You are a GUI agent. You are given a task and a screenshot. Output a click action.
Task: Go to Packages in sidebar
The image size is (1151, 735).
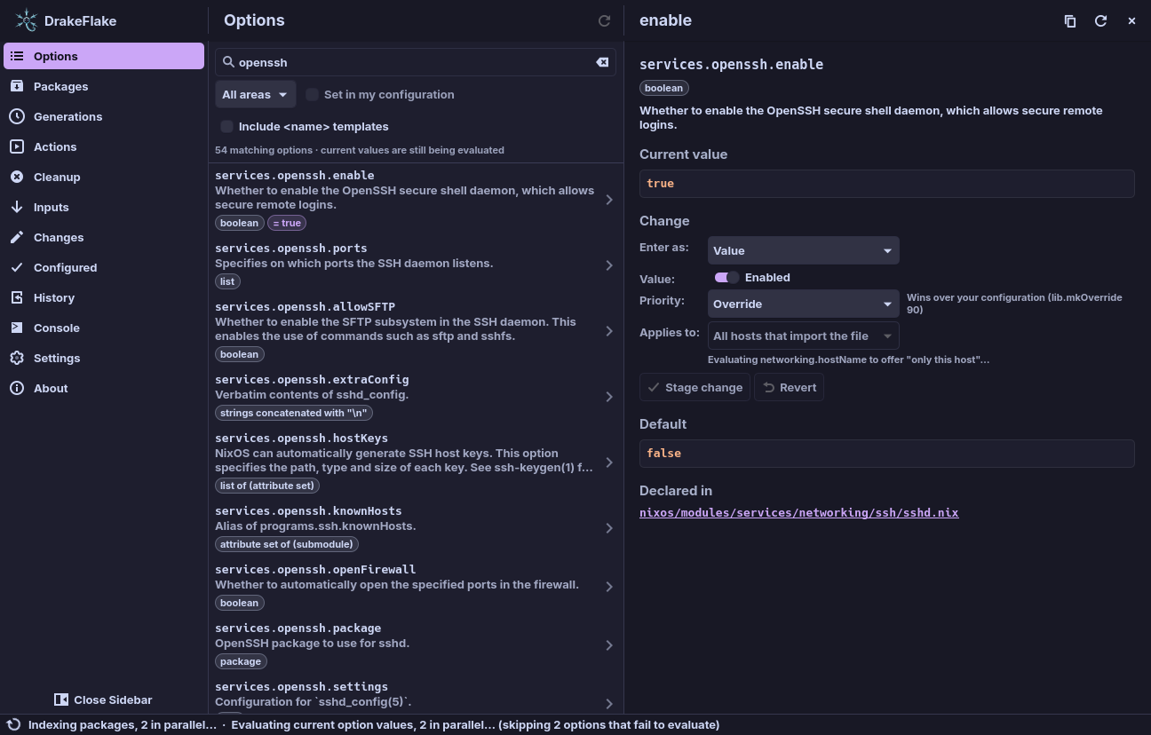pos(104,86)
